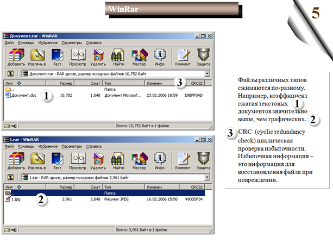Sort by CRC32 column in Документ.rar window
The width and height of the screenshot is (333, 249).
[x=193, y=83]
